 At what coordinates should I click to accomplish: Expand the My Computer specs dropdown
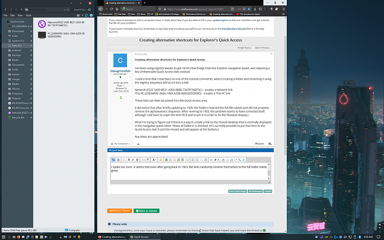120,144
